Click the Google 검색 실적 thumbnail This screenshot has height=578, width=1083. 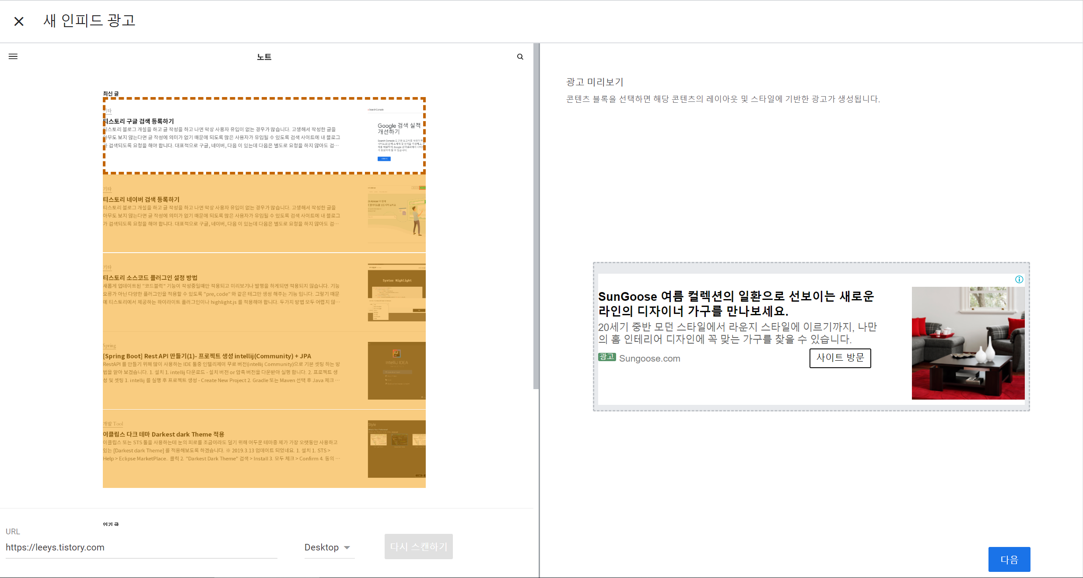(396, 135)
